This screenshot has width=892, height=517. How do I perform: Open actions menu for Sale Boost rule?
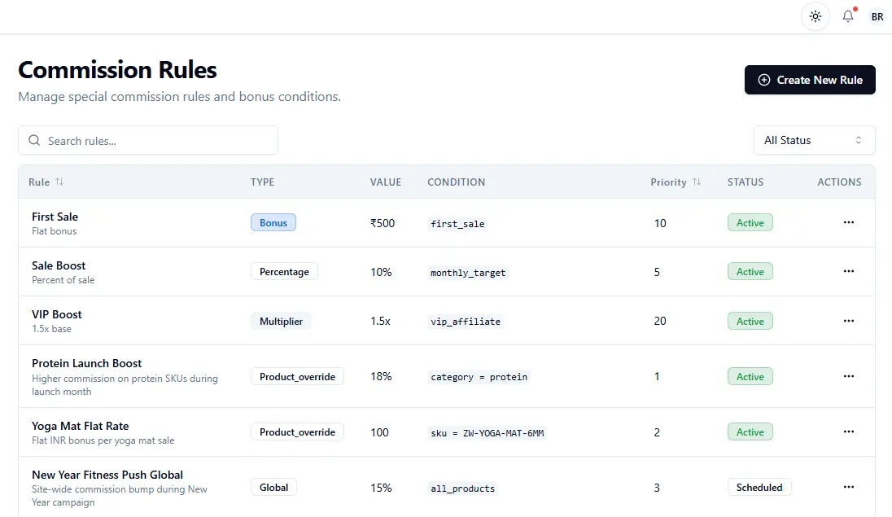point(848,272)
